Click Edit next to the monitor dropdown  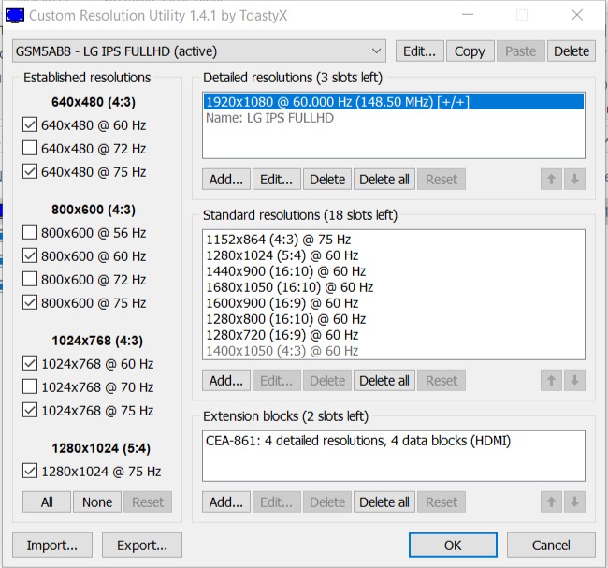click(419, 51)
